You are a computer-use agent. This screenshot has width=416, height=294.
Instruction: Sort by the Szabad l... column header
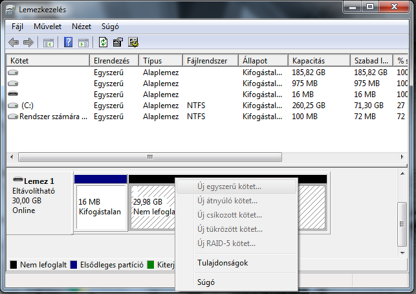pos(372,61)
